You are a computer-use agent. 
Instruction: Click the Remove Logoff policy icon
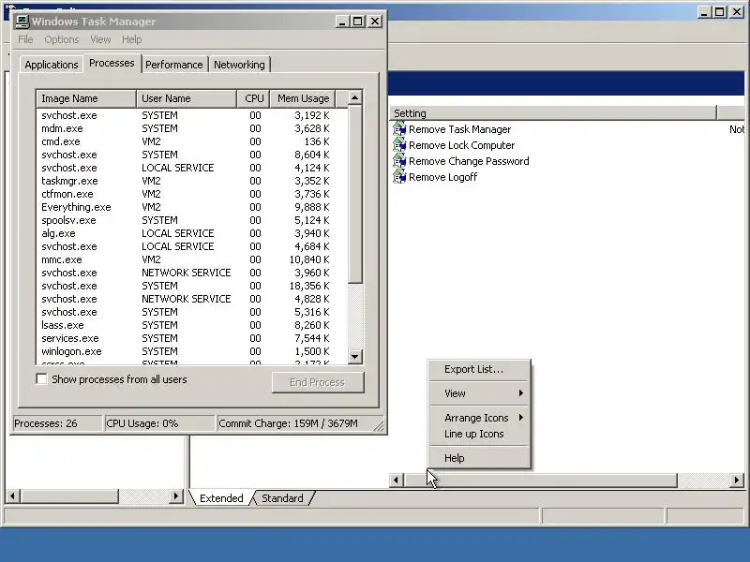tap(399, 176)
